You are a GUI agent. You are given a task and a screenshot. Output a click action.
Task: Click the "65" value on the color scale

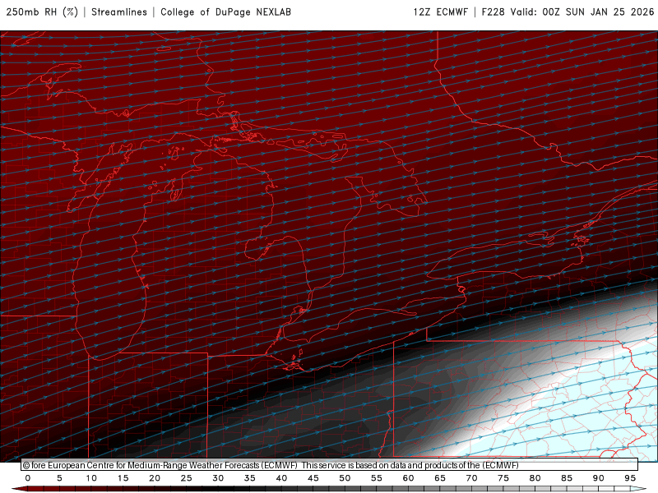[440, 478]
